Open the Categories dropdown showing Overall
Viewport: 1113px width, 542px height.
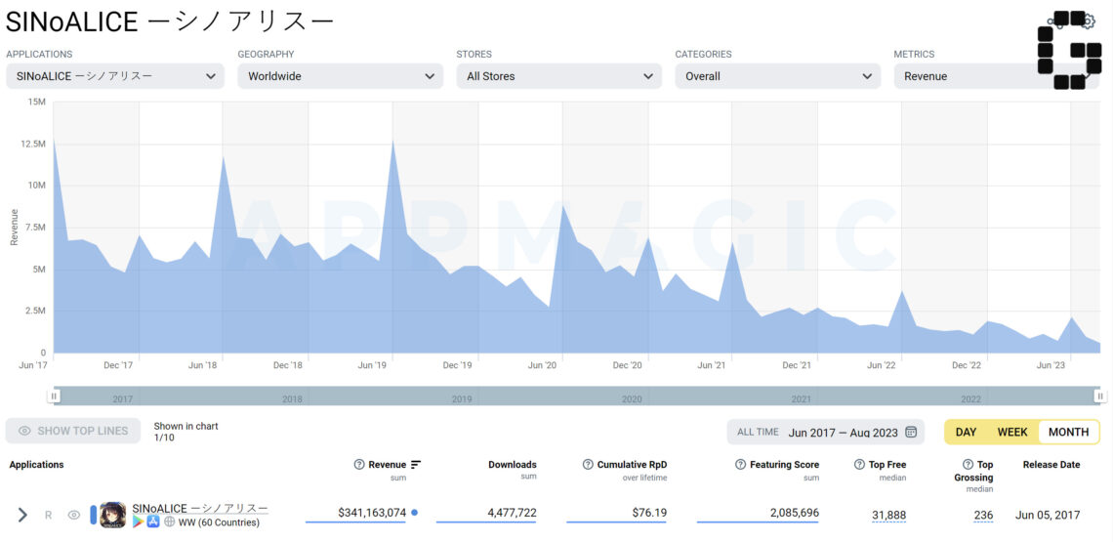pos(778,76)
